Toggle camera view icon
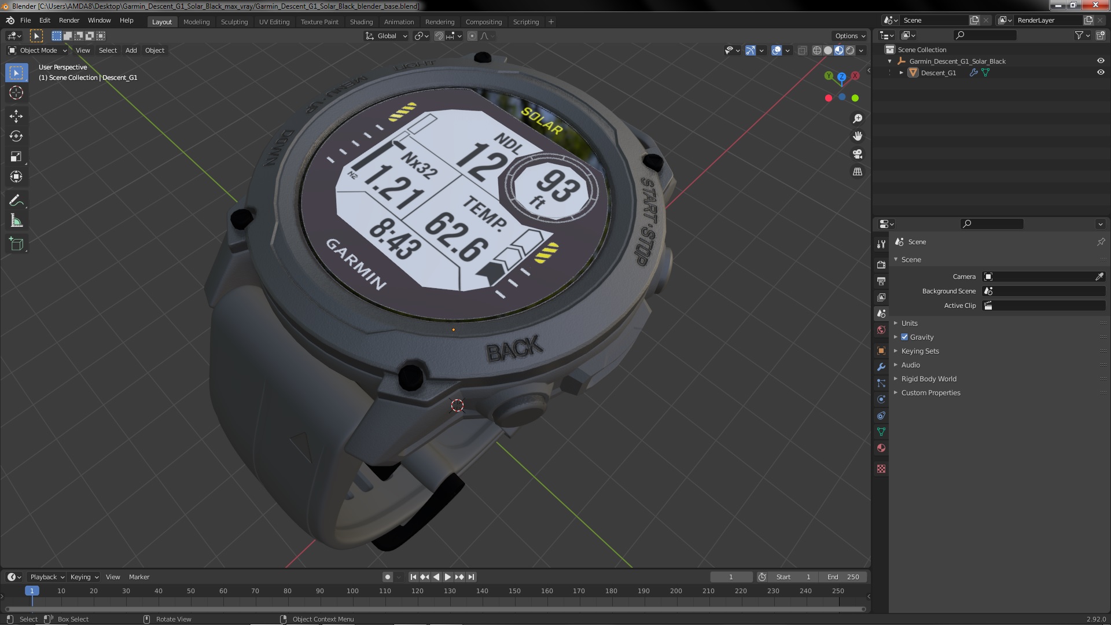The height and width of the screenshot is (625, 1111). coord(858,154)
